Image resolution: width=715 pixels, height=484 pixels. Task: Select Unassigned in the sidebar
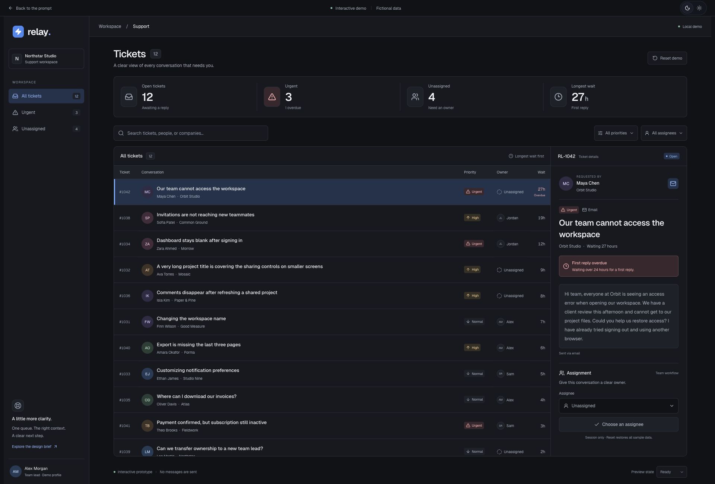(46, 129)
